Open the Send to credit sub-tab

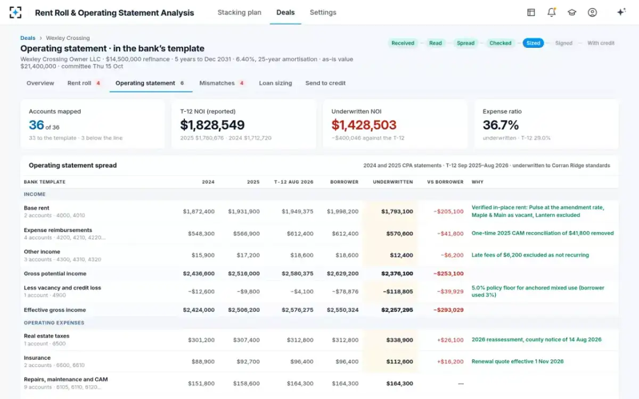pyautogui.click(x=325, y=83)
